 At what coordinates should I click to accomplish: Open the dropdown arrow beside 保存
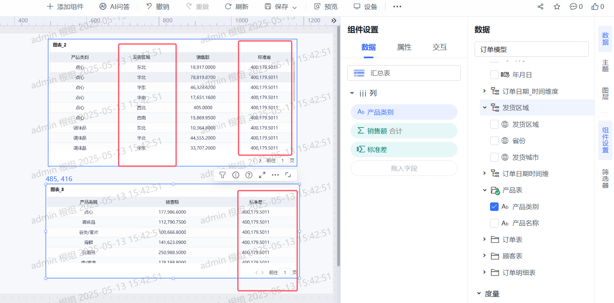coord(295,7)
